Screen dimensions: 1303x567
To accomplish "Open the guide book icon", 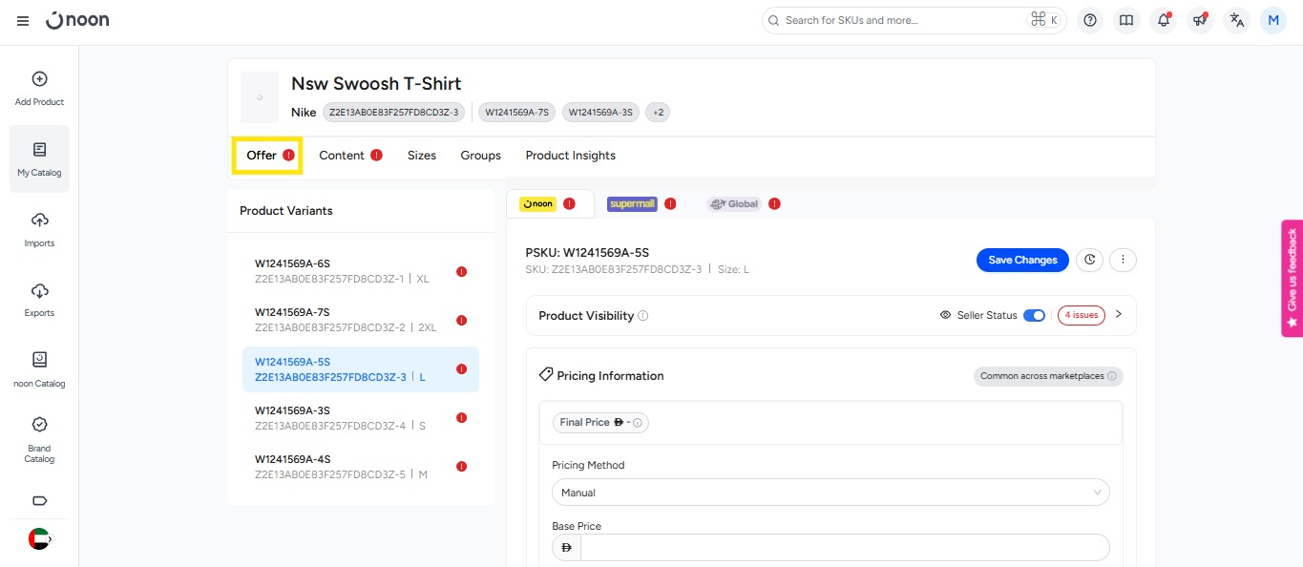I will [1126, 20].
